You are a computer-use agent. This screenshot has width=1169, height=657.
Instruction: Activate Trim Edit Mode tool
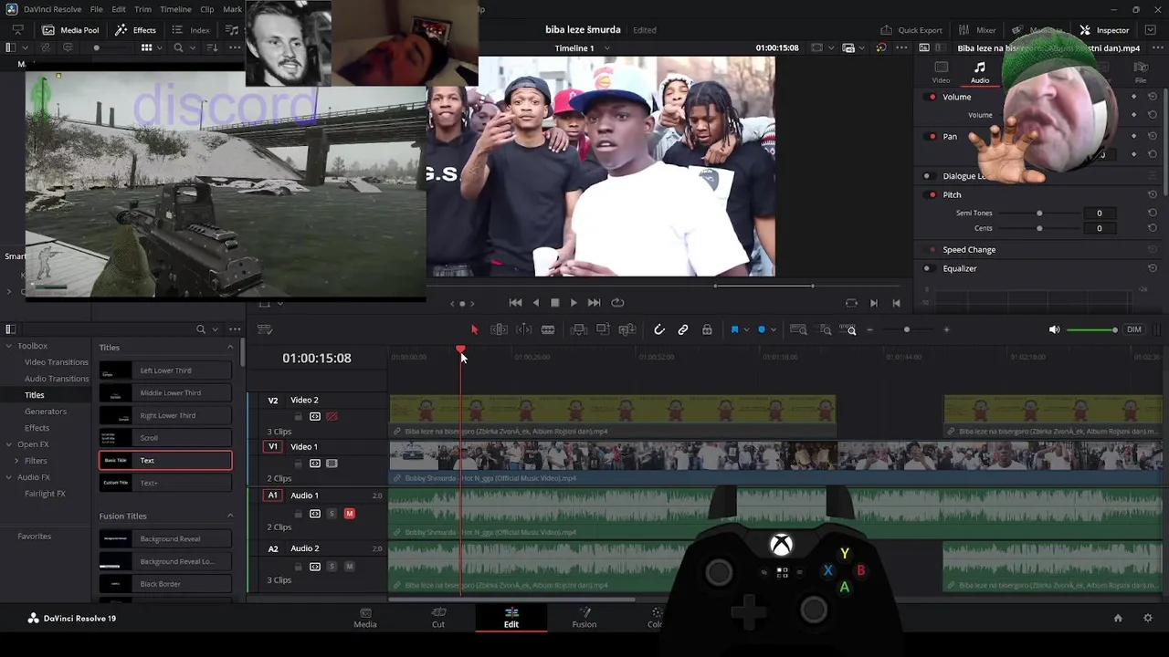pos(499,329)
